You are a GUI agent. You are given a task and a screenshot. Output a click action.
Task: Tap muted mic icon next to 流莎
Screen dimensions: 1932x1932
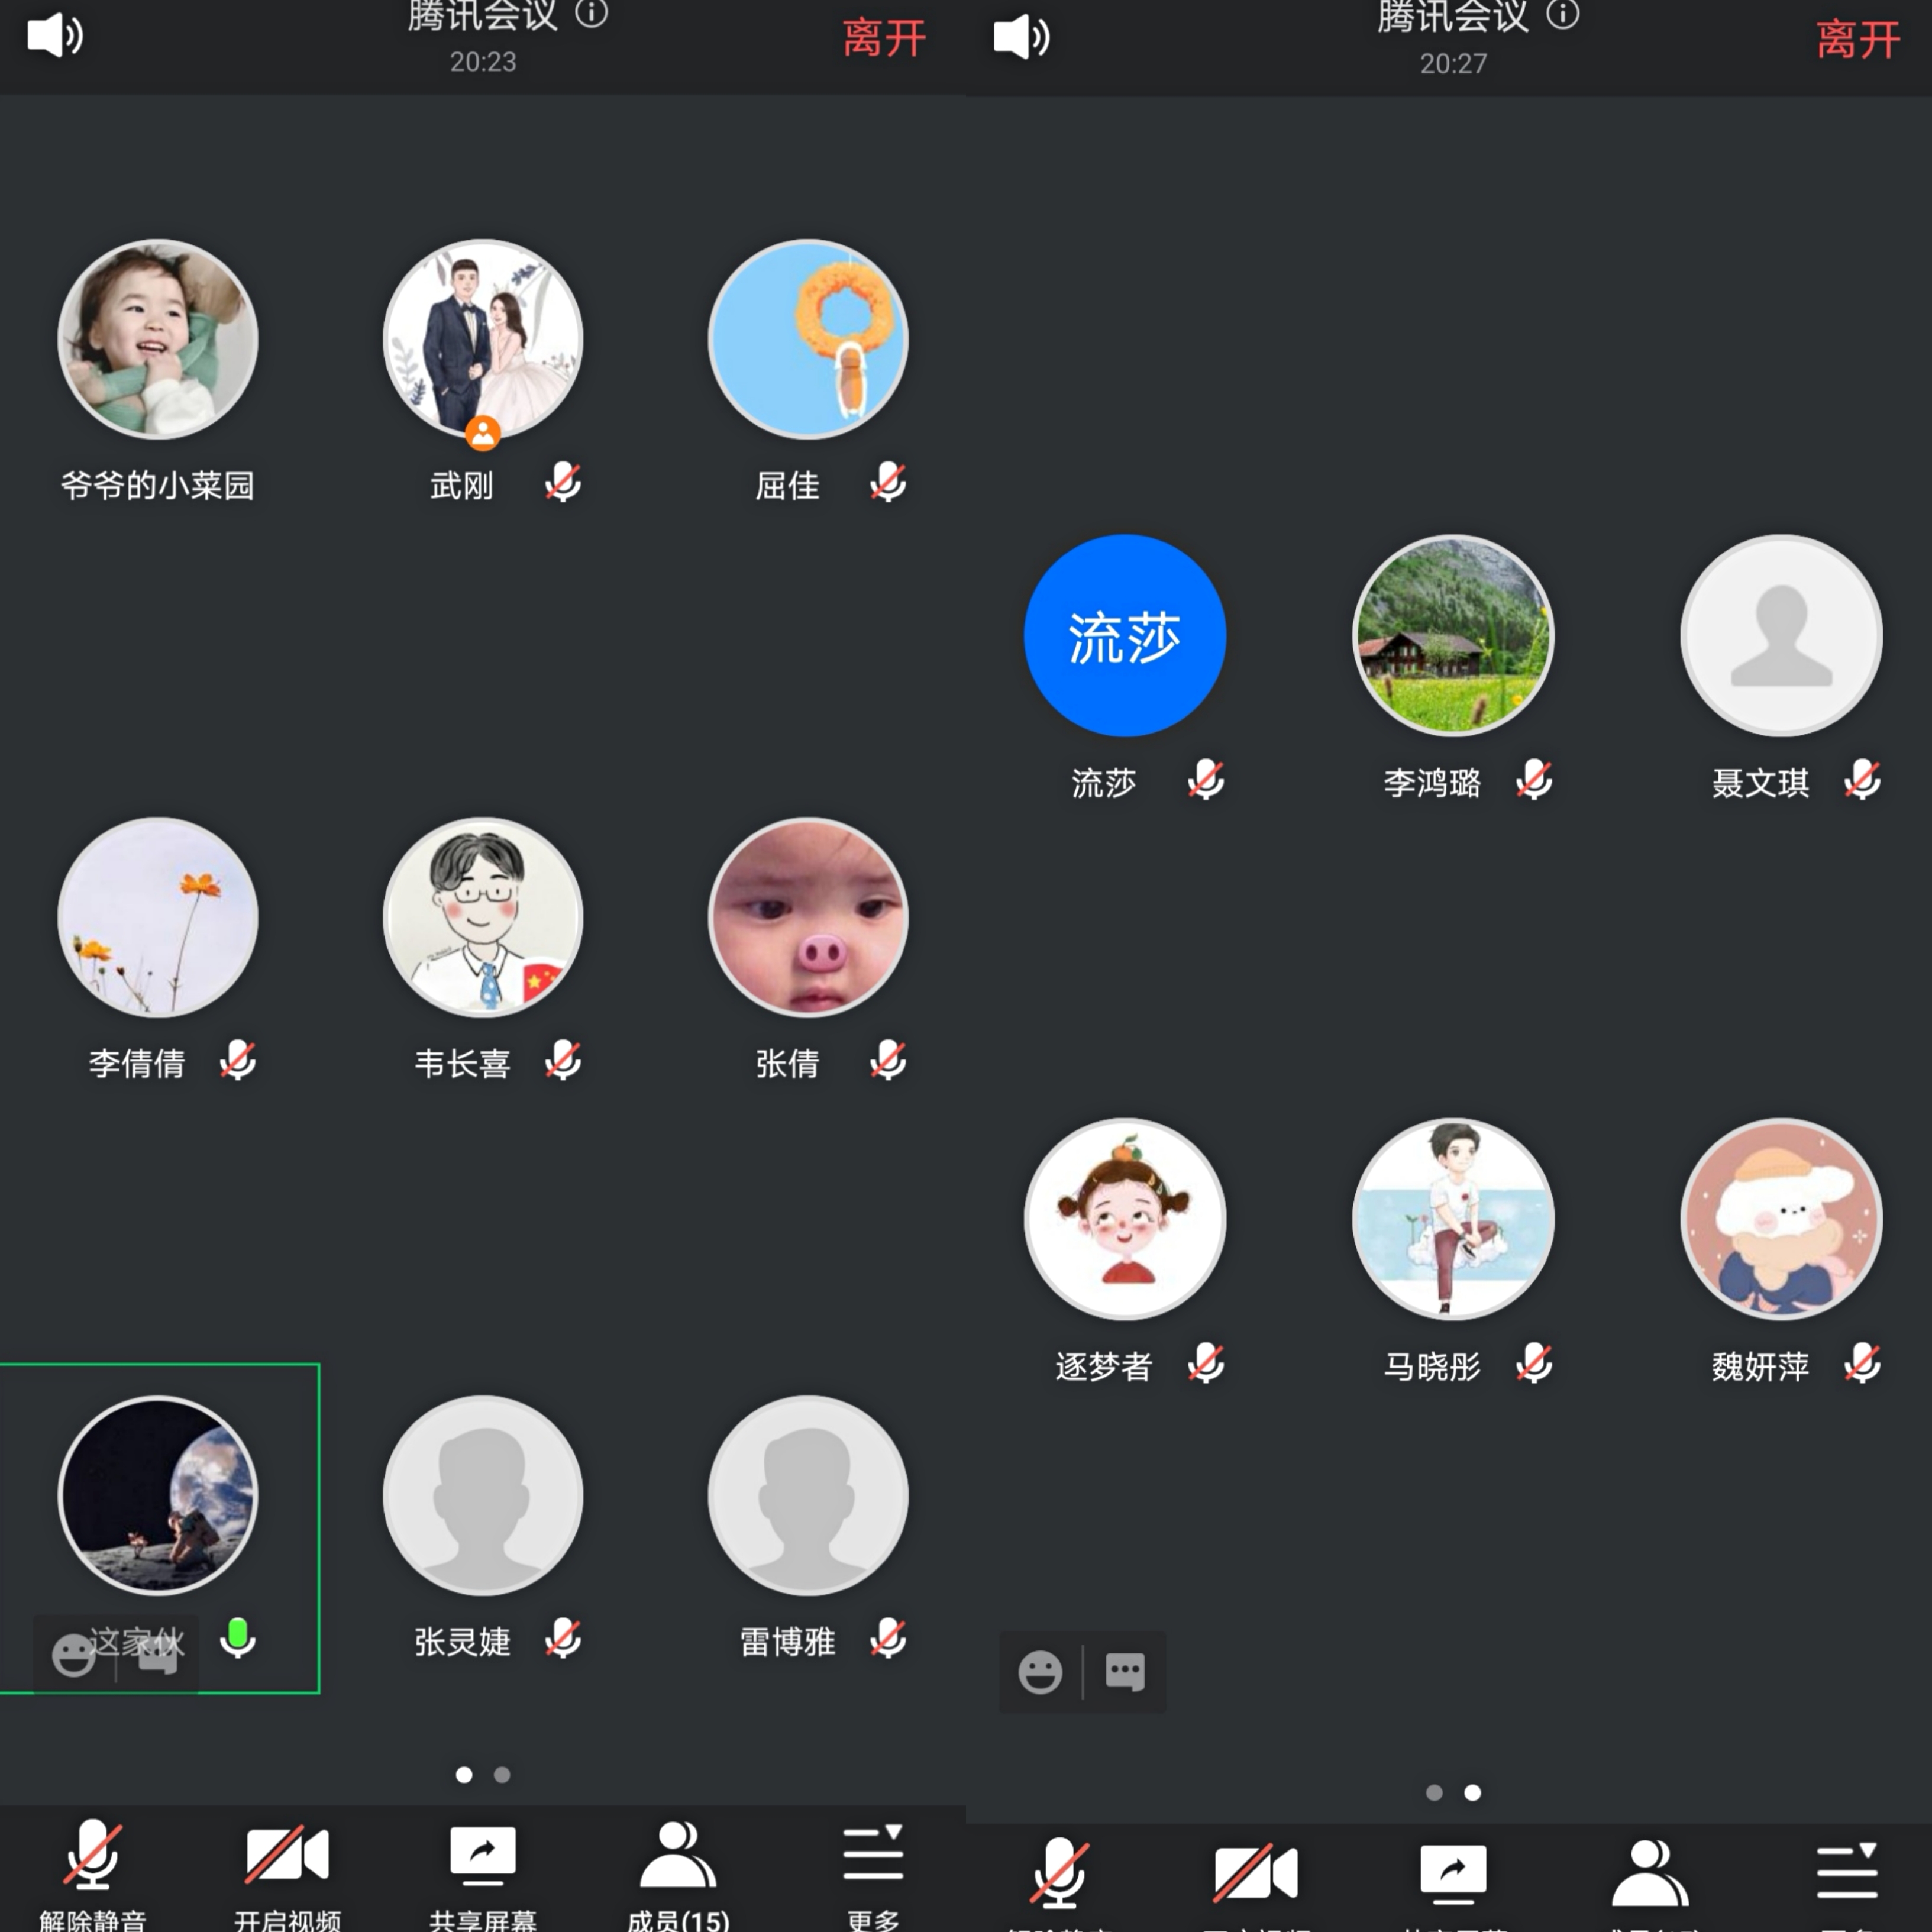click(1206, 779)
